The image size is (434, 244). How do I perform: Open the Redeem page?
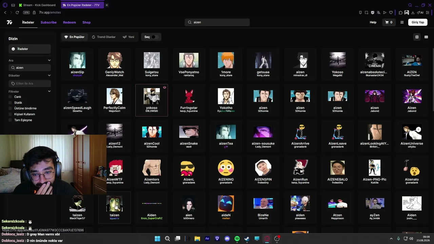(70, 22)
